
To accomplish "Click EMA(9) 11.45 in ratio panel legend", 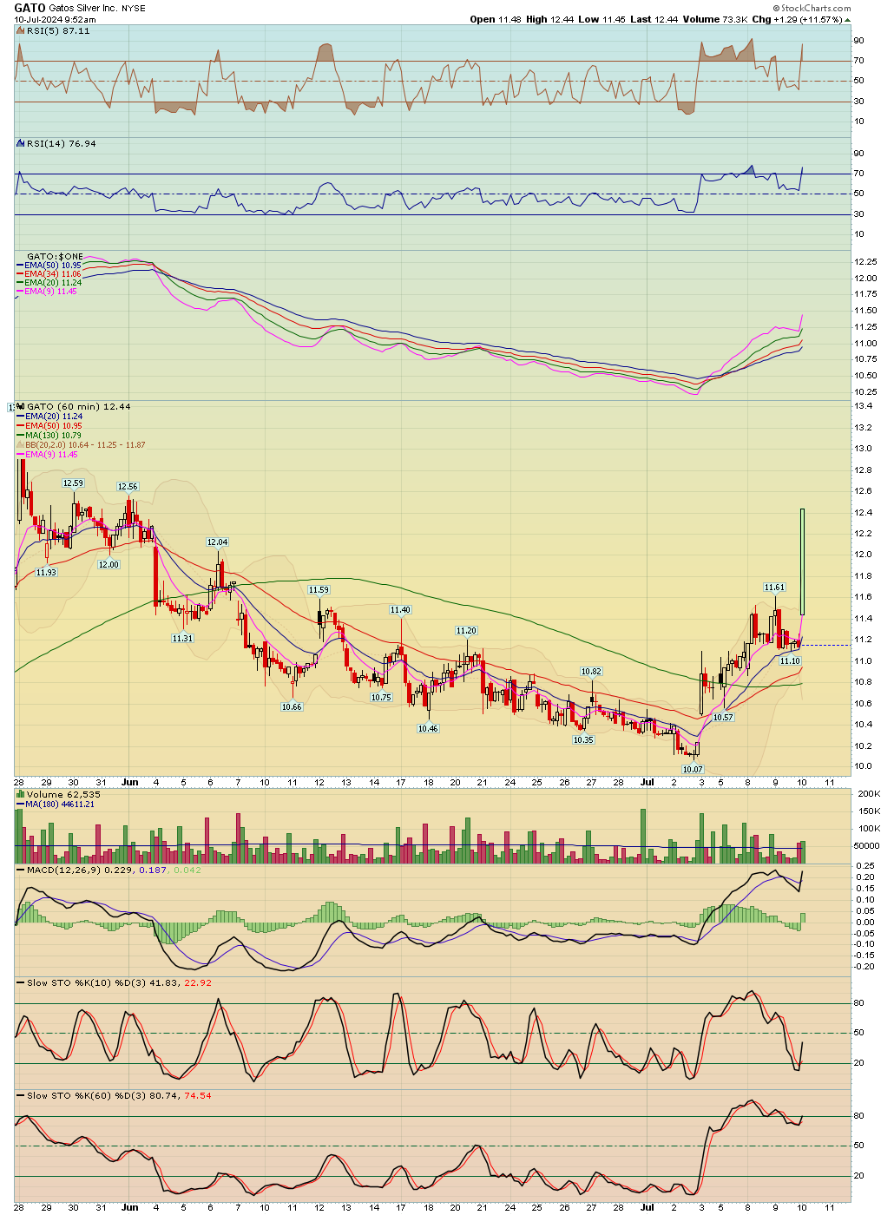I will 50,291.
